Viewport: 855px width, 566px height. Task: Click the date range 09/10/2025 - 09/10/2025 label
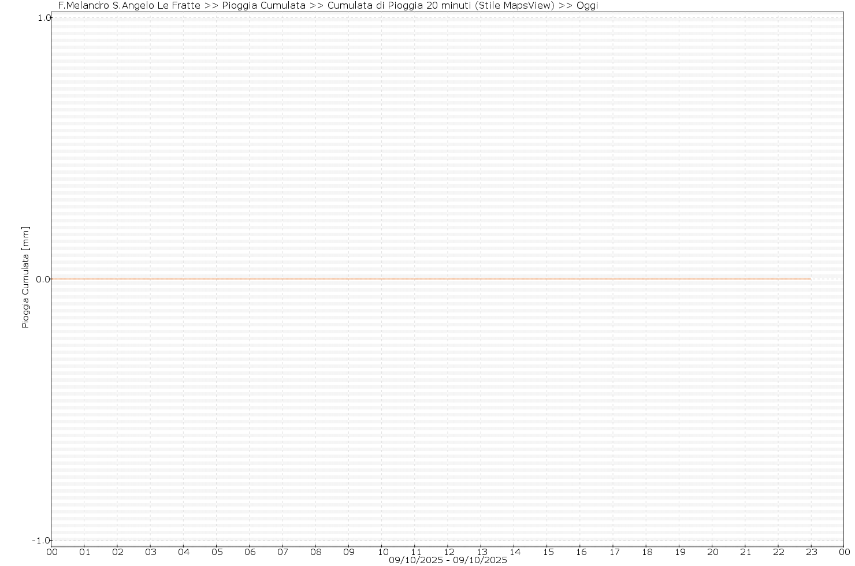tap(448, 560)
